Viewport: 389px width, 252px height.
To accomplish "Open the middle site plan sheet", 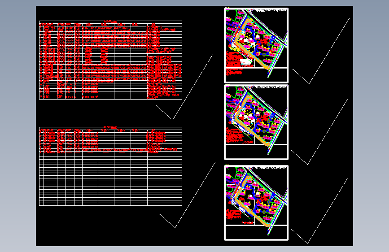I will point(256,122).
